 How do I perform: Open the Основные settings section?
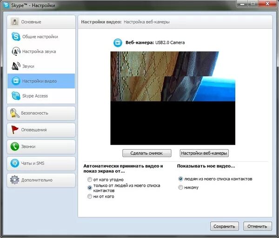point(41,22)
